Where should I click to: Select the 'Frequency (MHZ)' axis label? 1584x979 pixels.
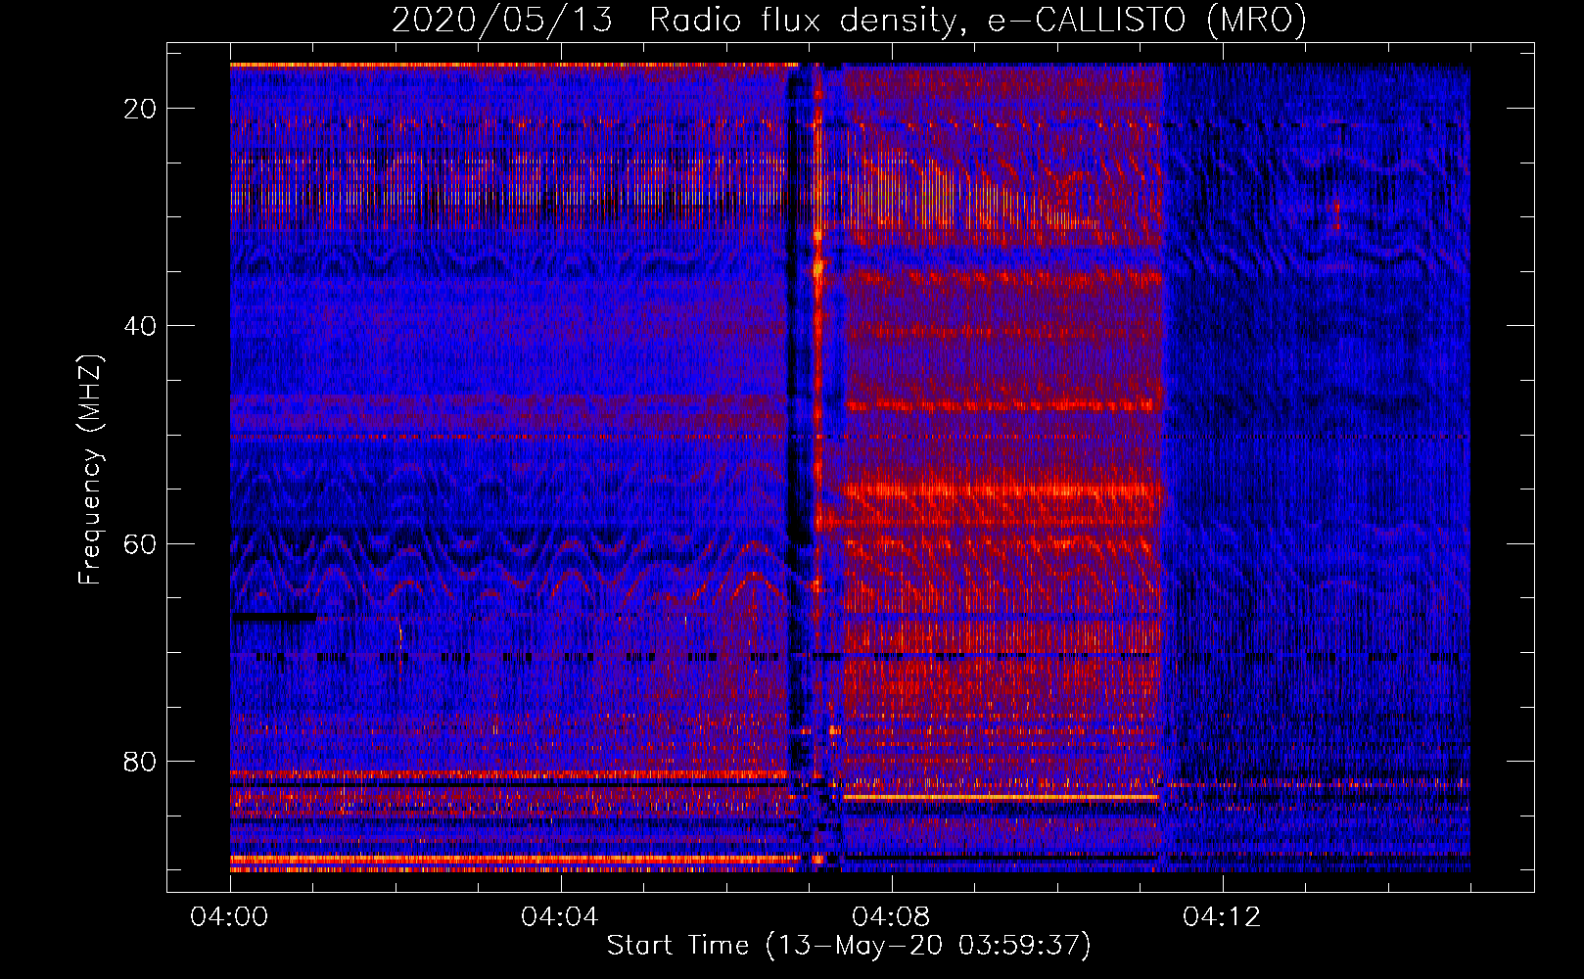coord(90,470)
